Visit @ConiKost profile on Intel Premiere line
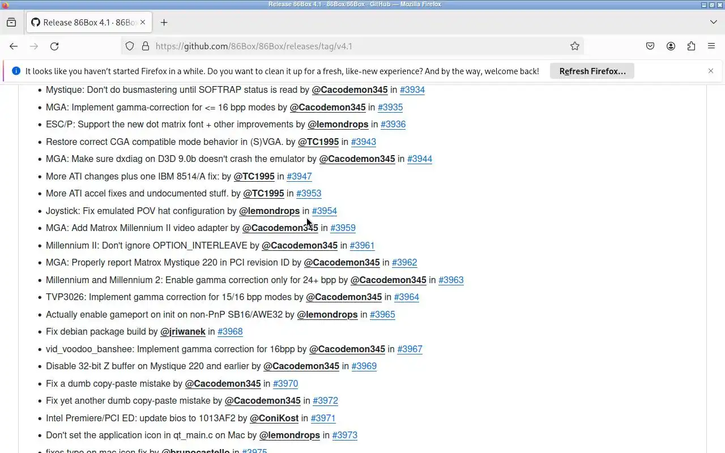 pos(274,418)
